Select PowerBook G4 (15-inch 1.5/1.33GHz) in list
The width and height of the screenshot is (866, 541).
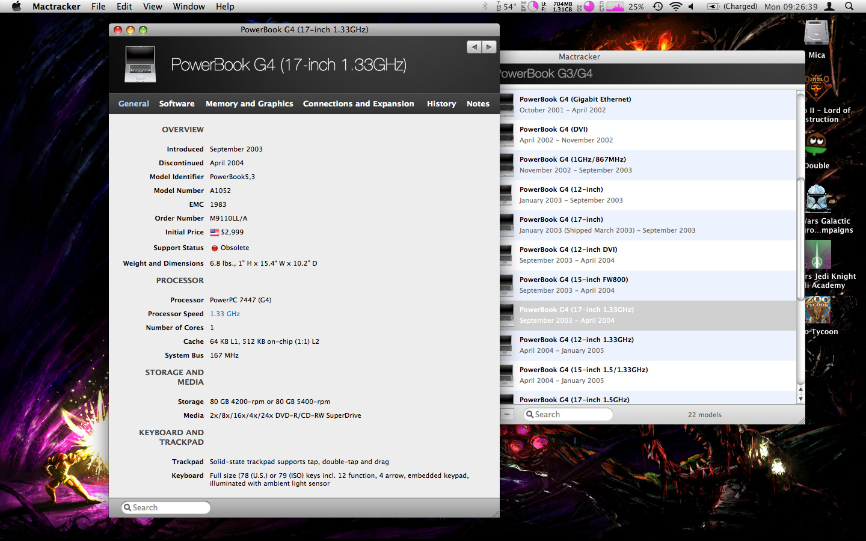648,376
